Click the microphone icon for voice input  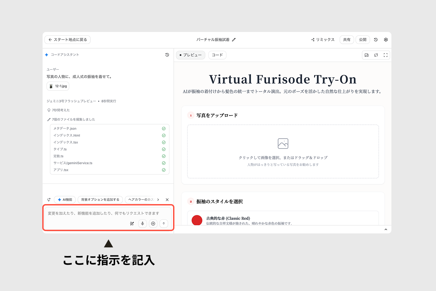tap(142, 223)
